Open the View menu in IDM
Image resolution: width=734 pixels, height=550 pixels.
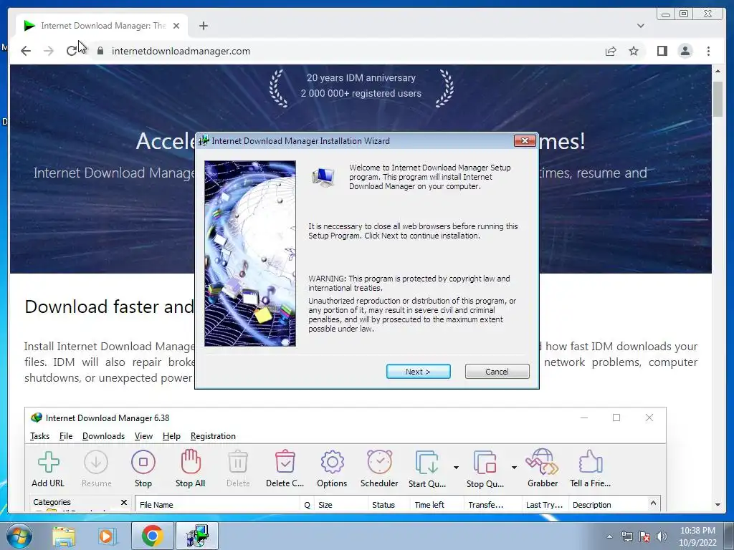tap(143, 436)
